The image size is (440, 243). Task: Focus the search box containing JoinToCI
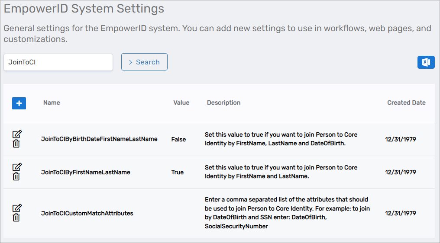58,62
